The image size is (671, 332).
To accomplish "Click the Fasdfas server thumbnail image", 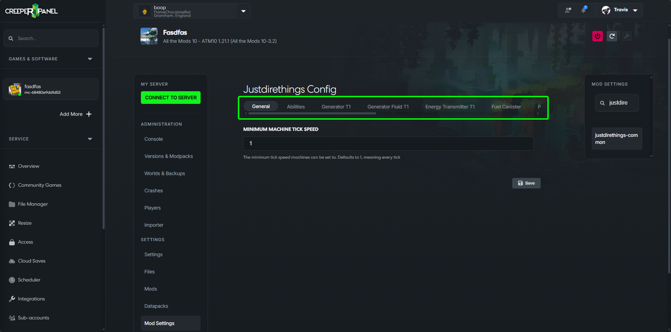I will click(149, 36).
